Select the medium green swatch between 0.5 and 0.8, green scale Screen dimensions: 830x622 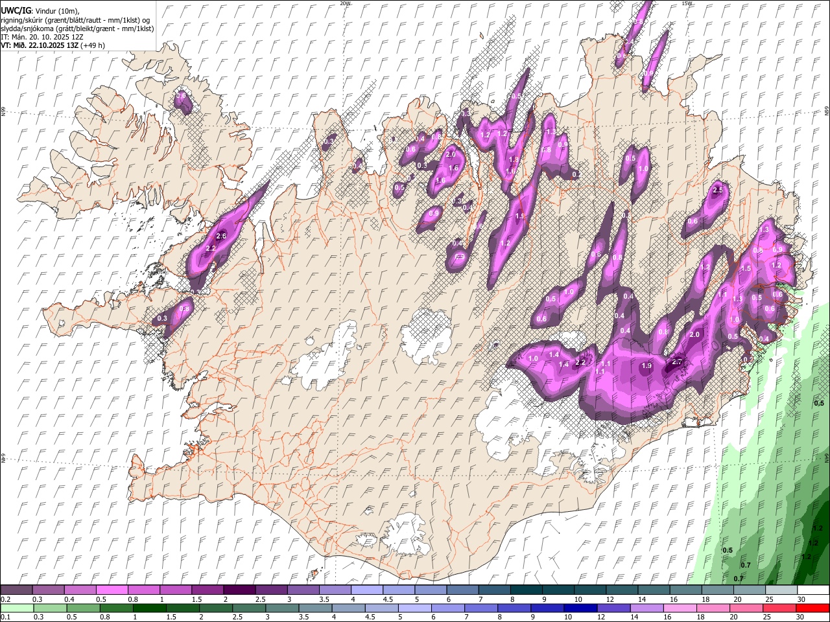pyautogui.click(x=83, y=608)
